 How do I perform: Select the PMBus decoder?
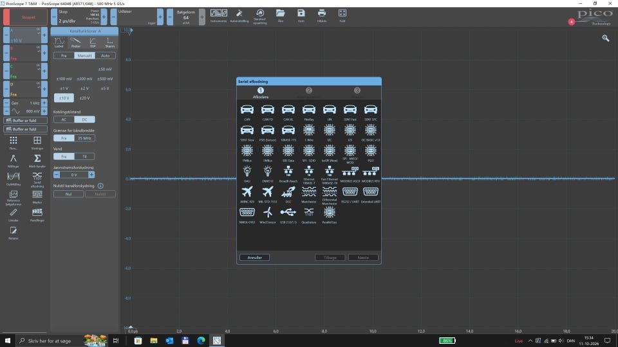[247, 150]
